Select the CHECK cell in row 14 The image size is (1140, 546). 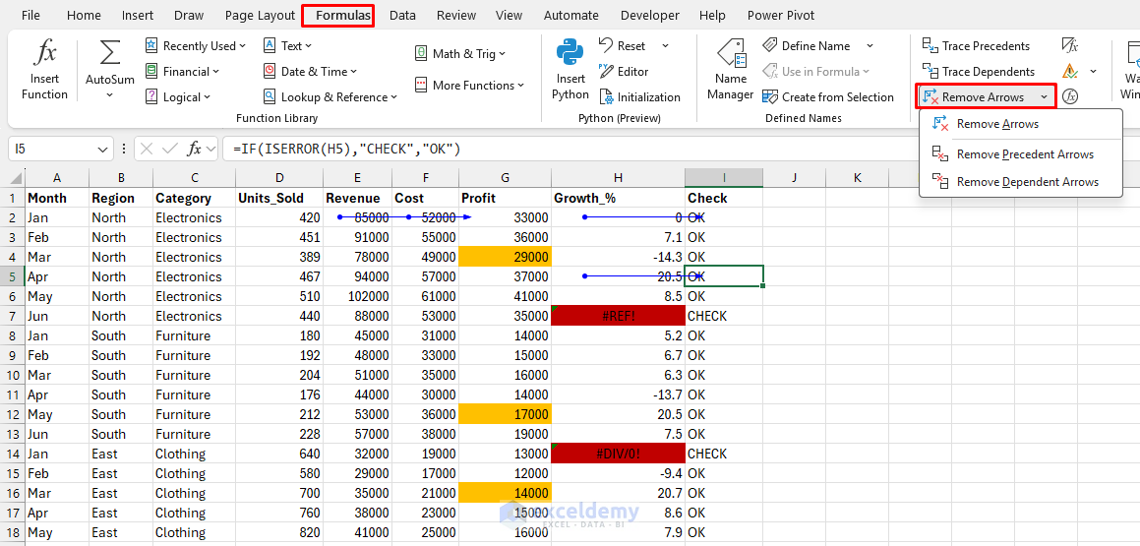723,454
